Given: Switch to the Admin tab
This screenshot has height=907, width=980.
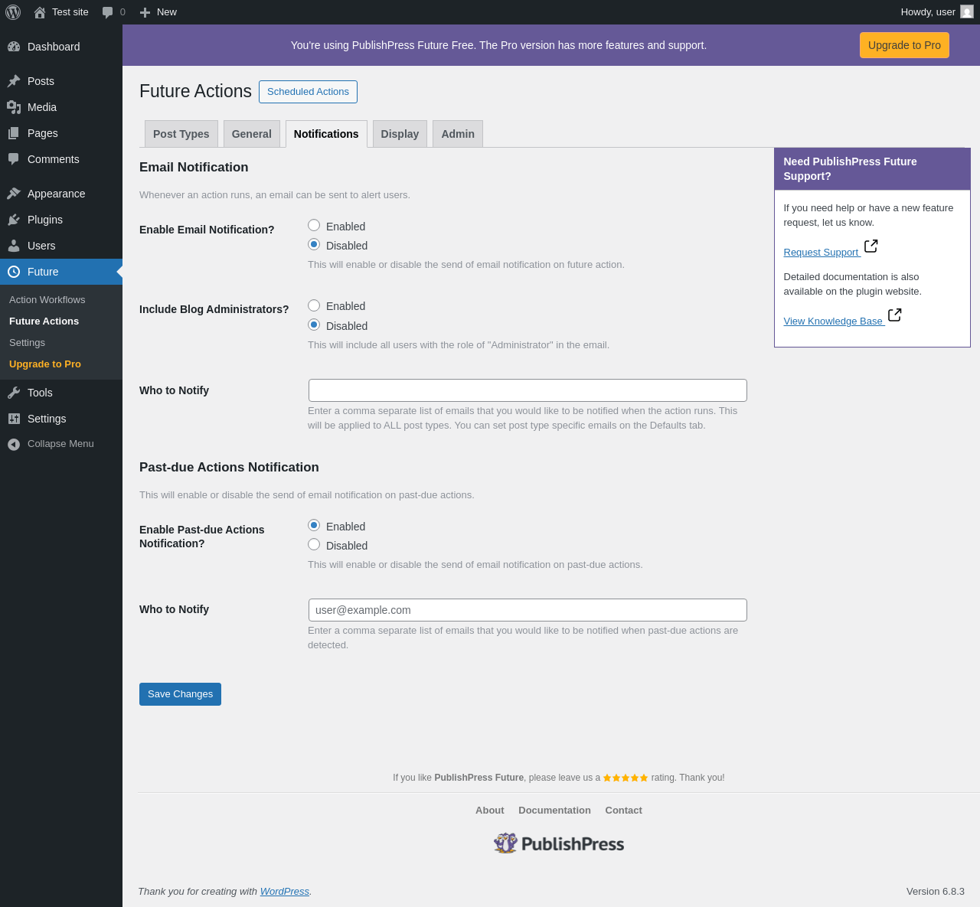Looking at the screenshot, I should pyautogui.click(x=458, y=134).
